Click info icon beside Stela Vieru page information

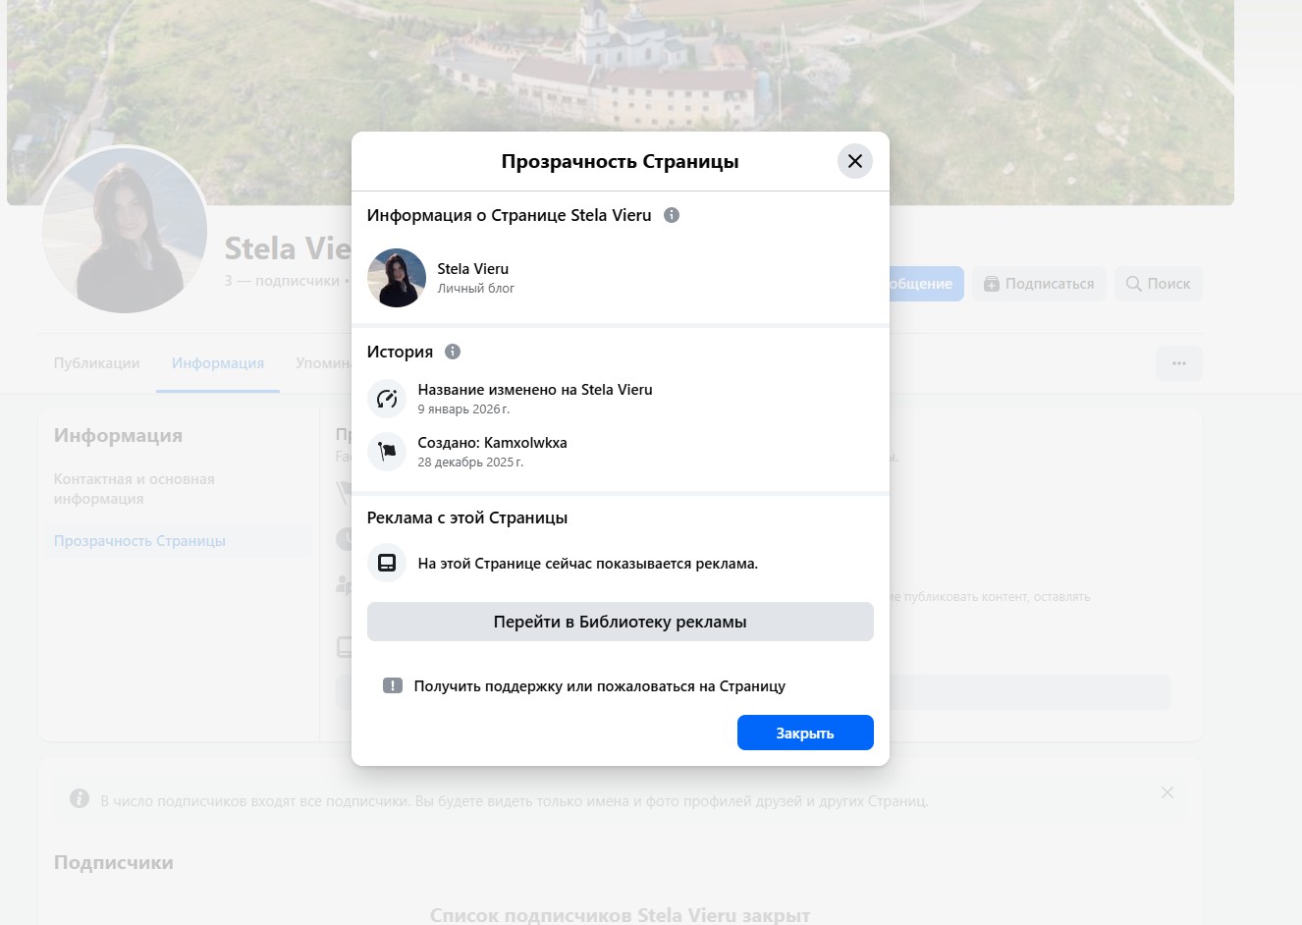point(672,215)
